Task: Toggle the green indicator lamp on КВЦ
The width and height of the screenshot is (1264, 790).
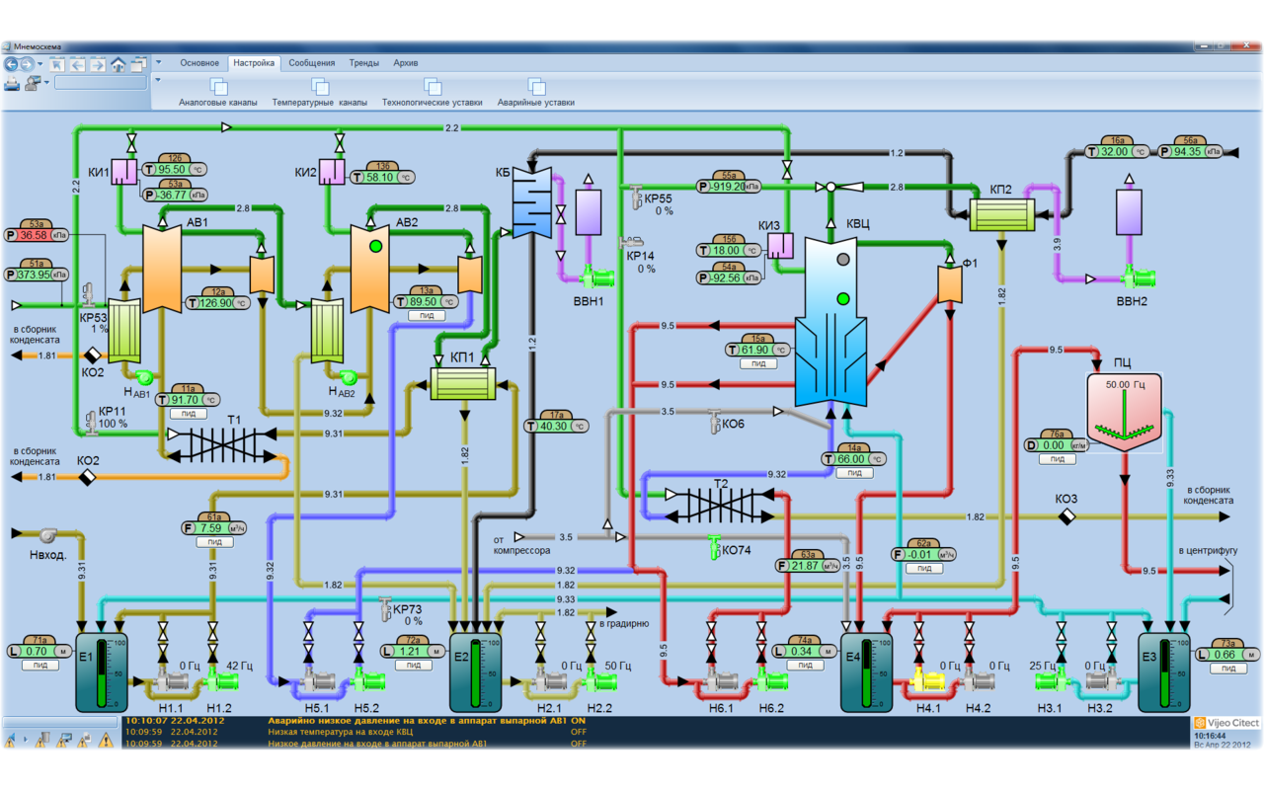Action: coord(843,298)
